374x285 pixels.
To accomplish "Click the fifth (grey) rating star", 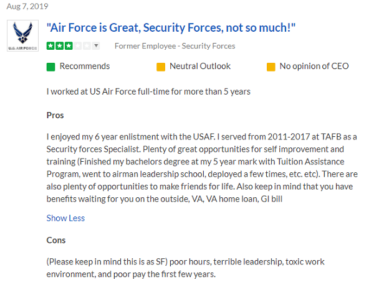I will click(86, 46).
